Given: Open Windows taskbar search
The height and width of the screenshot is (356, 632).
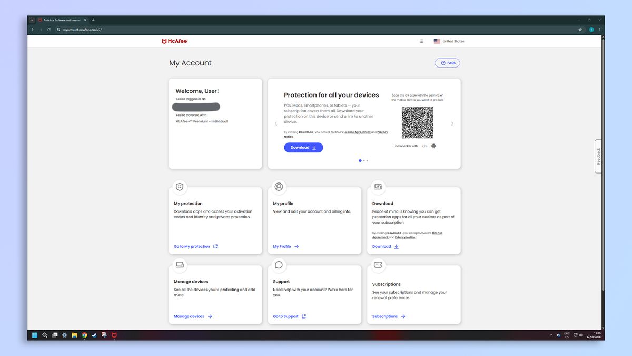Looking at the screenshot, I should (45, 335).
